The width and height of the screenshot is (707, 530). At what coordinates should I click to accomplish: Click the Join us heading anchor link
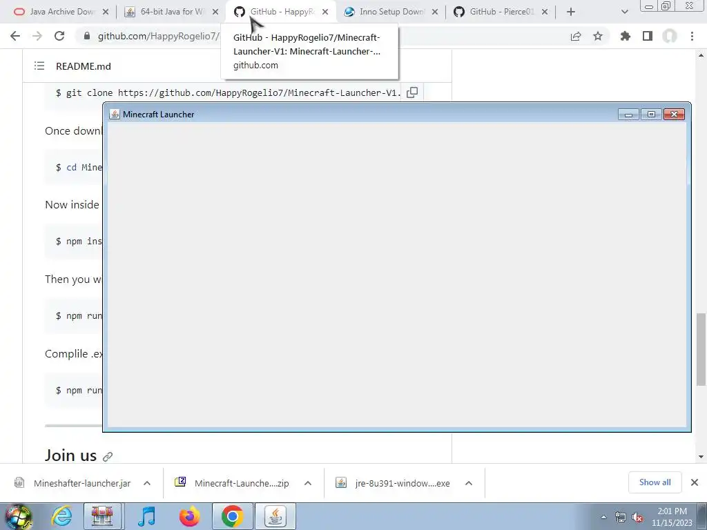(x=107, y=457)
